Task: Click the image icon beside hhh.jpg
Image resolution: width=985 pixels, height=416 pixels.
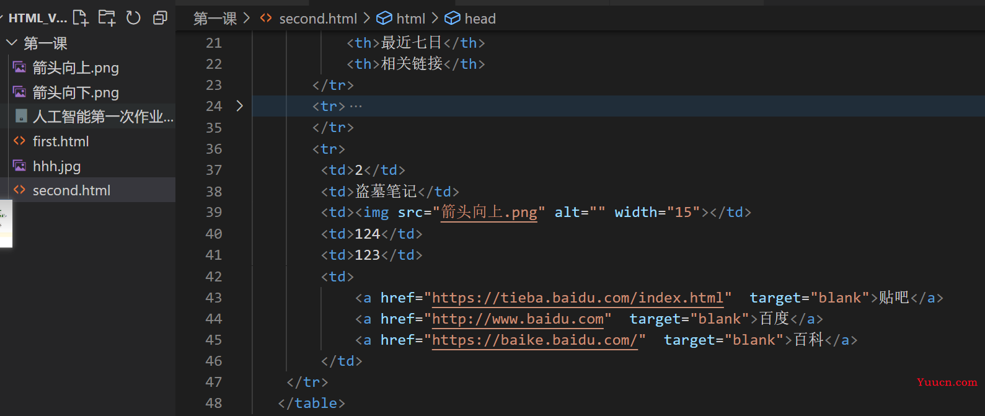Action: click(20, 166)
